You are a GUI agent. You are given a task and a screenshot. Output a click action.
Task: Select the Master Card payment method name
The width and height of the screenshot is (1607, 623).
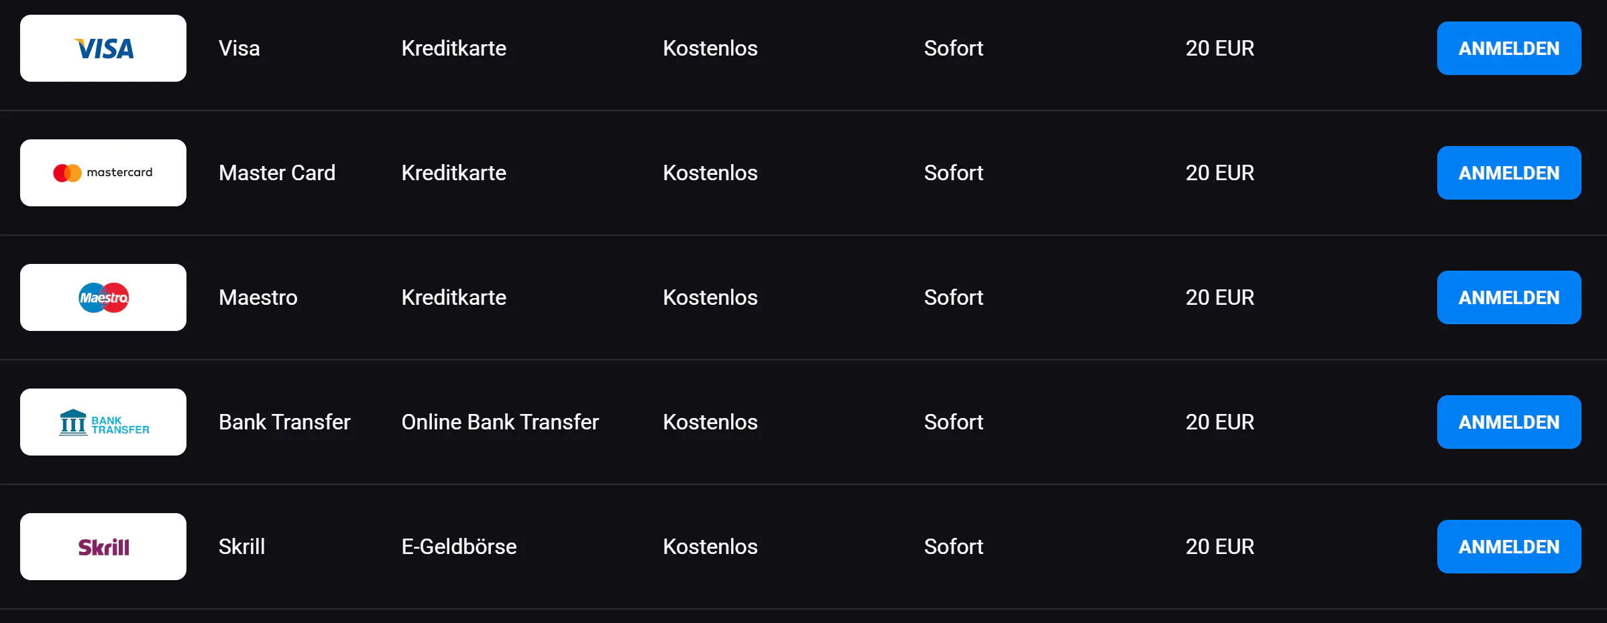[x=276, y=173]
